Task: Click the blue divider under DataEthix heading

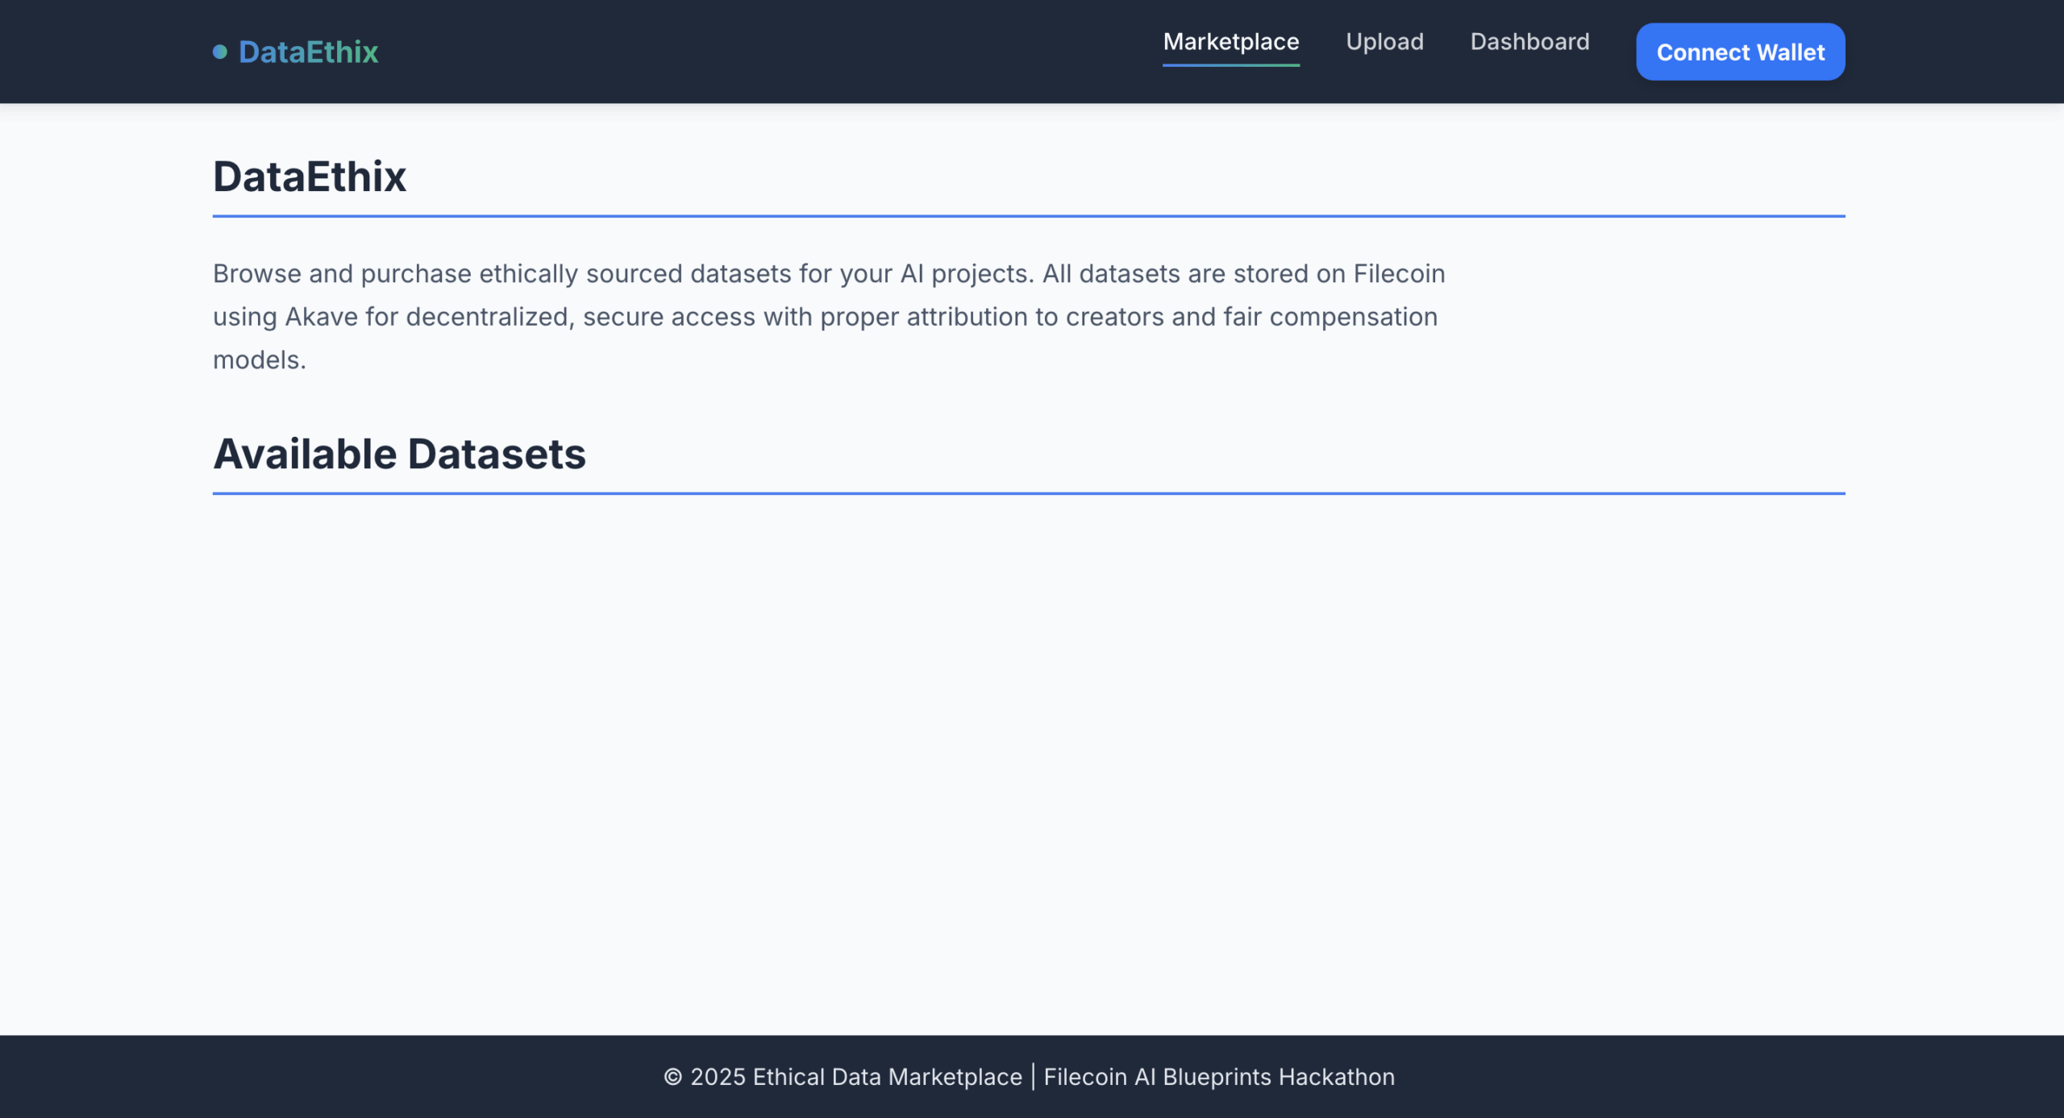Action: click(1028, 216)
